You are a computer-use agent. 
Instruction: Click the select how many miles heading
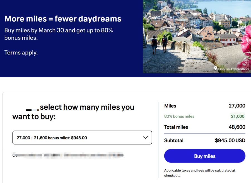coord(73,112)
